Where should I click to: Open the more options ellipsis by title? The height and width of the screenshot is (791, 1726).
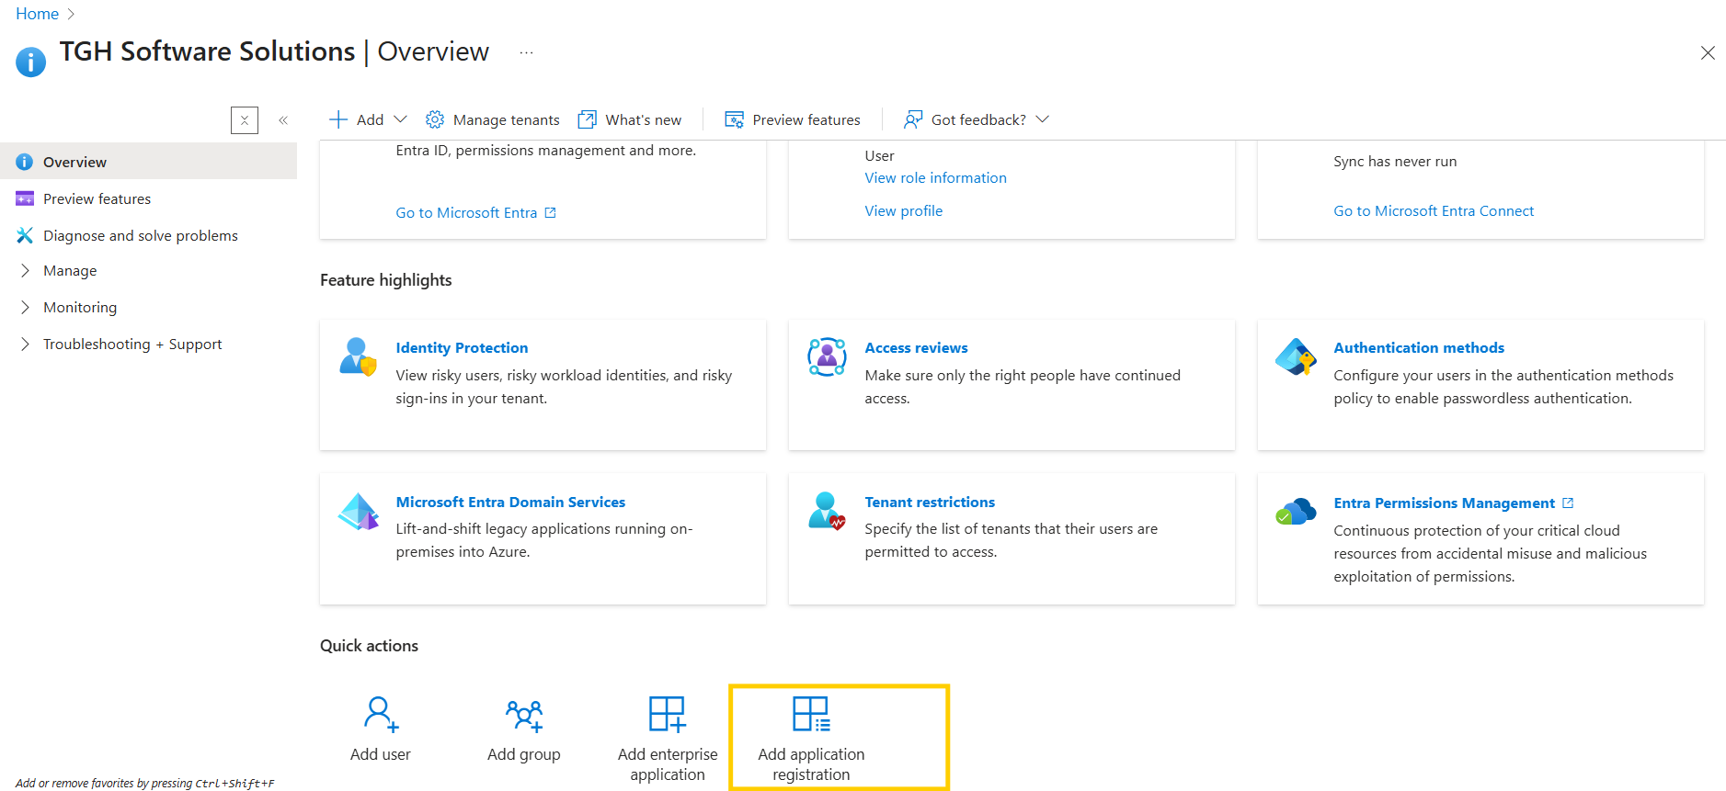coord(526,52)
